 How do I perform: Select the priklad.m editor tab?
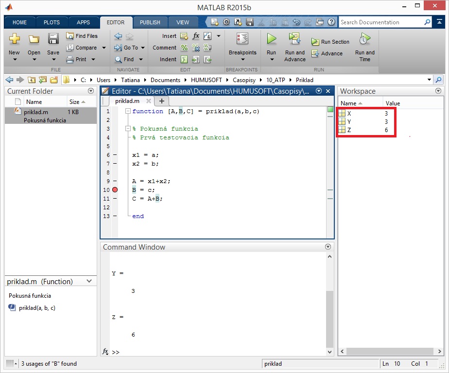point(127,101)
